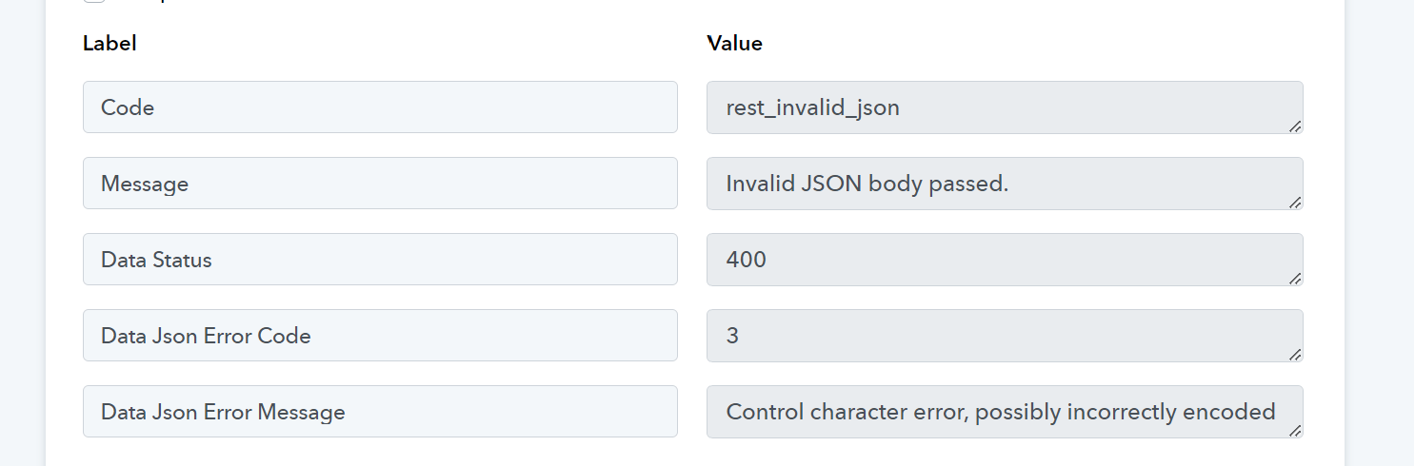Click resize handle of Json Error Code value

tap(1295, 354)
